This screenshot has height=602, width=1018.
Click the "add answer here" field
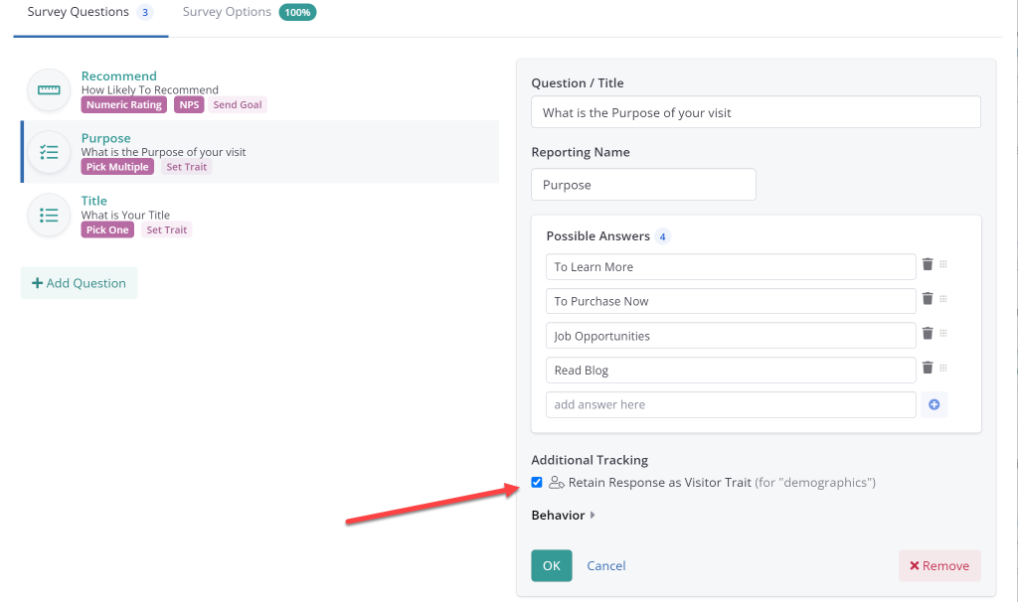[731, 405]
